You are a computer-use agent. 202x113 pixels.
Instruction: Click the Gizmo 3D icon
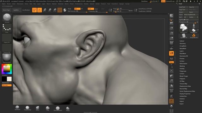pos(60,10)
